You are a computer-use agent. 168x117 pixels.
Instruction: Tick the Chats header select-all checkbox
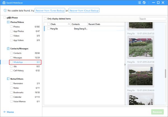coord(48,24)
